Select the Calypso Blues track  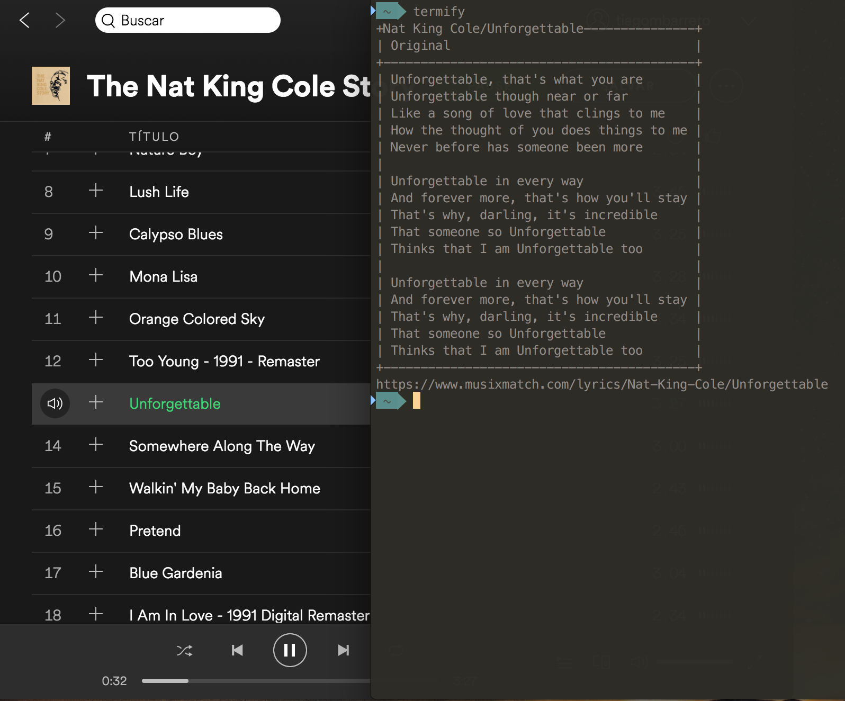[x=176, y=234]
